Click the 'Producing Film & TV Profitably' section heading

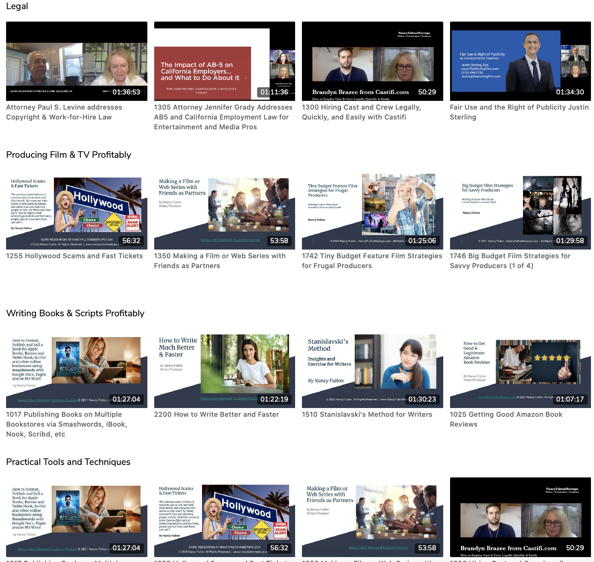point(69,155)
